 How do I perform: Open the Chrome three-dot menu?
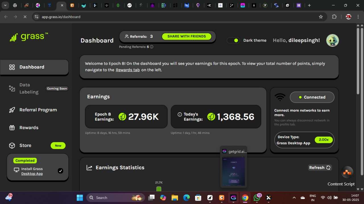(357, 17)
